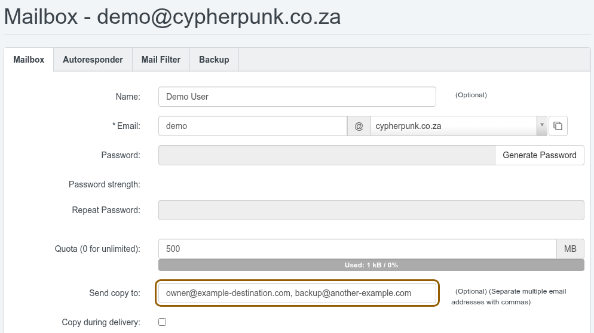This screenshot has height=333, width=594.
Task: Copy email address with clipboard icon
Action: point(558,126)
